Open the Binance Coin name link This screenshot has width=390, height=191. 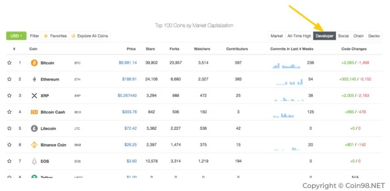tap(53, 145)
